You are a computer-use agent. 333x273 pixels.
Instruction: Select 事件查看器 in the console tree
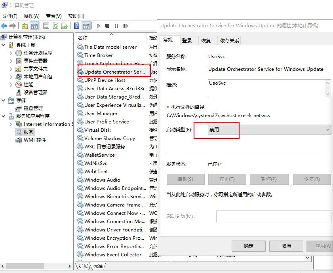coord(36,61)
